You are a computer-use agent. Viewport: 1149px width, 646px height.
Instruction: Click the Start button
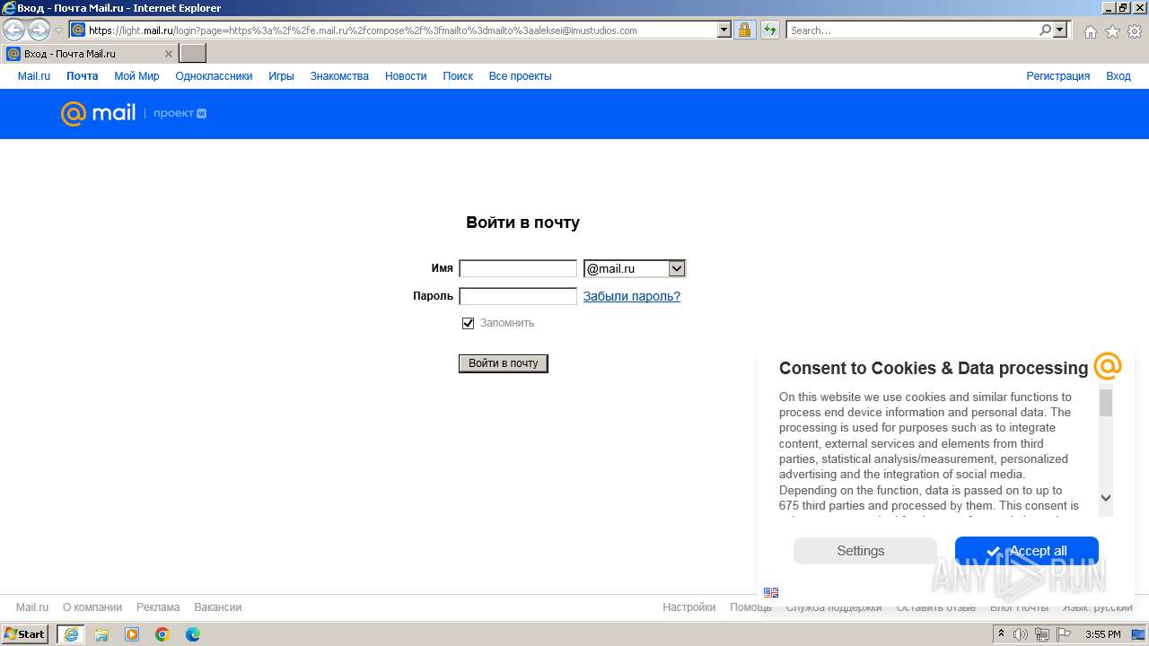coord(24,634)
